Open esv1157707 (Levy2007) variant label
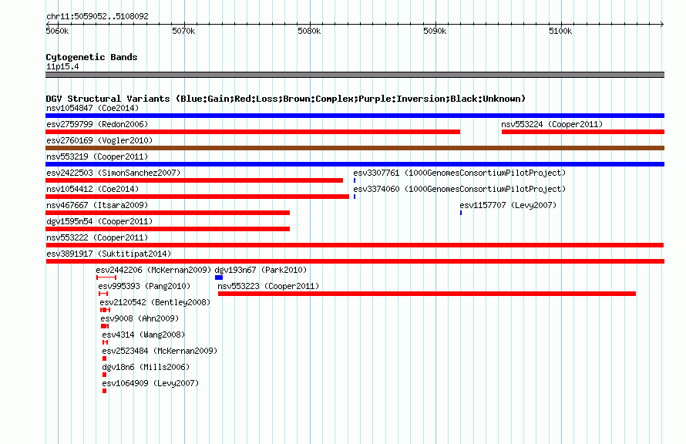686x444 pixels. [508, 205]
